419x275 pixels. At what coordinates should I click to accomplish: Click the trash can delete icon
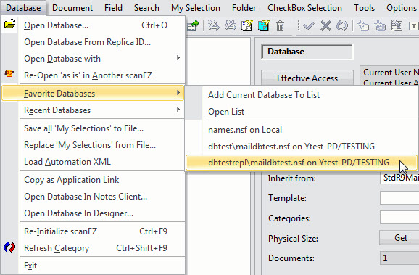tap(280, 26)
